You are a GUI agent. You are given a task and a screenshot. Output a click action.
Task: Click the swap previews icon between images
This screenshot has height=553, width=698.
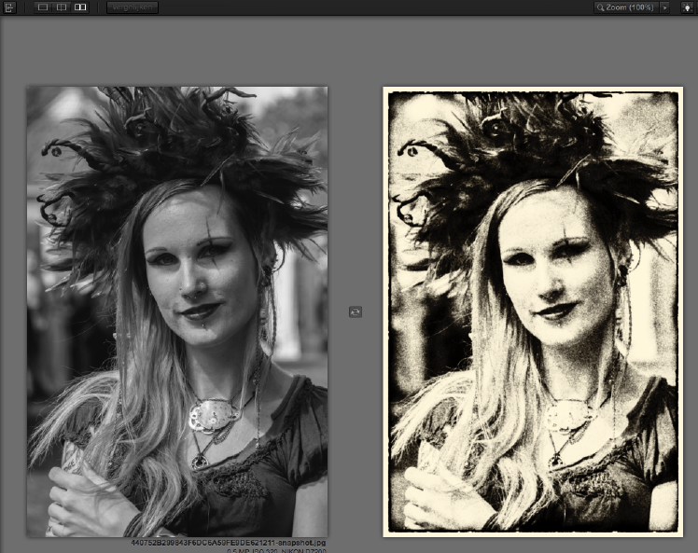click(x=356, y=311)
